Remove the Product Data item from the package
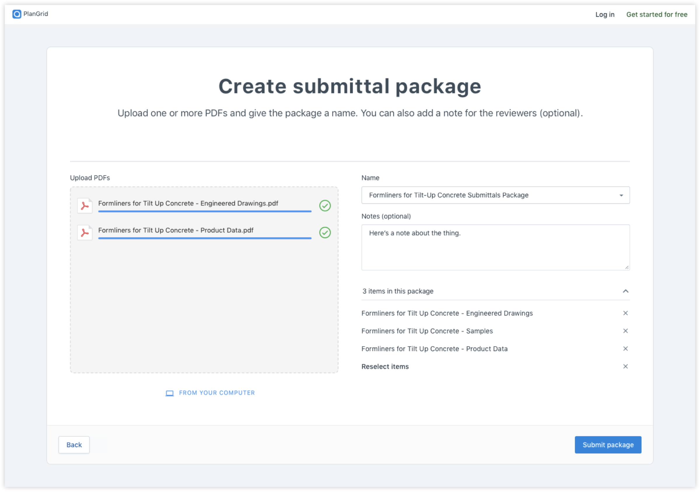700x492 pixels. pyautogui.click(x=626, y=349)
